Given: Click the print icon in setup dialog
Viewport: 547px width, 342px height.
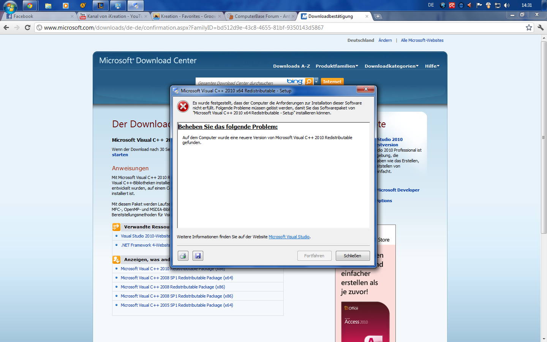Looking at the screenshot, I should tap(183, 256).
